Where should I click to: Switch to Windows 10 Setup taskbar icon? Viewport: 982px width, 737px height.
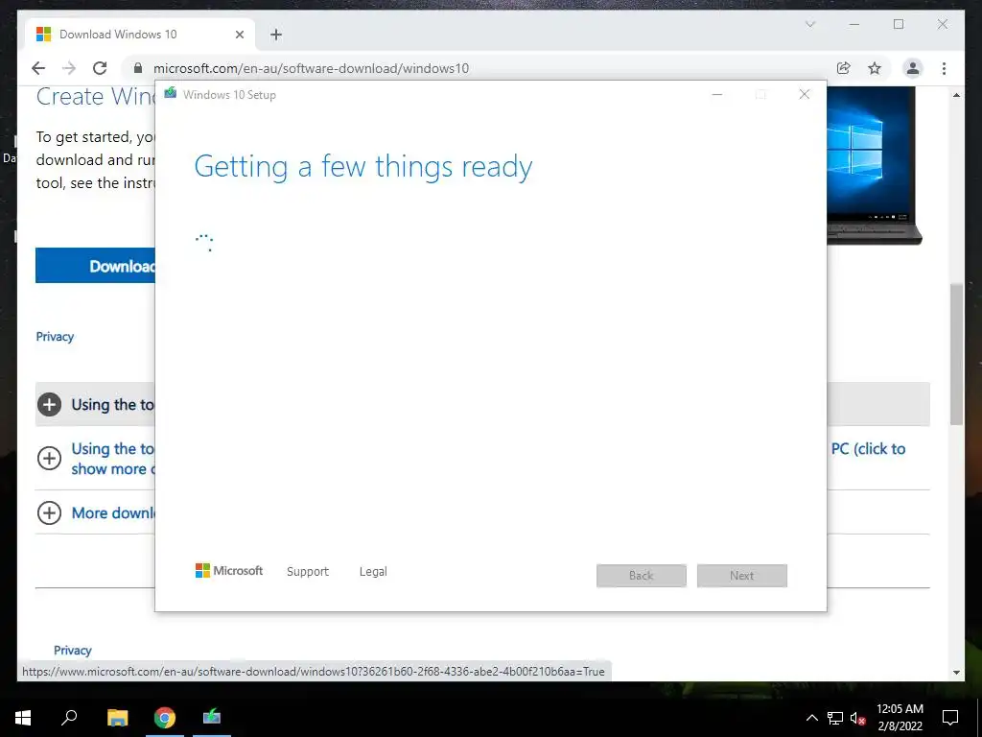pyautogui.click(x=212, y=718)
